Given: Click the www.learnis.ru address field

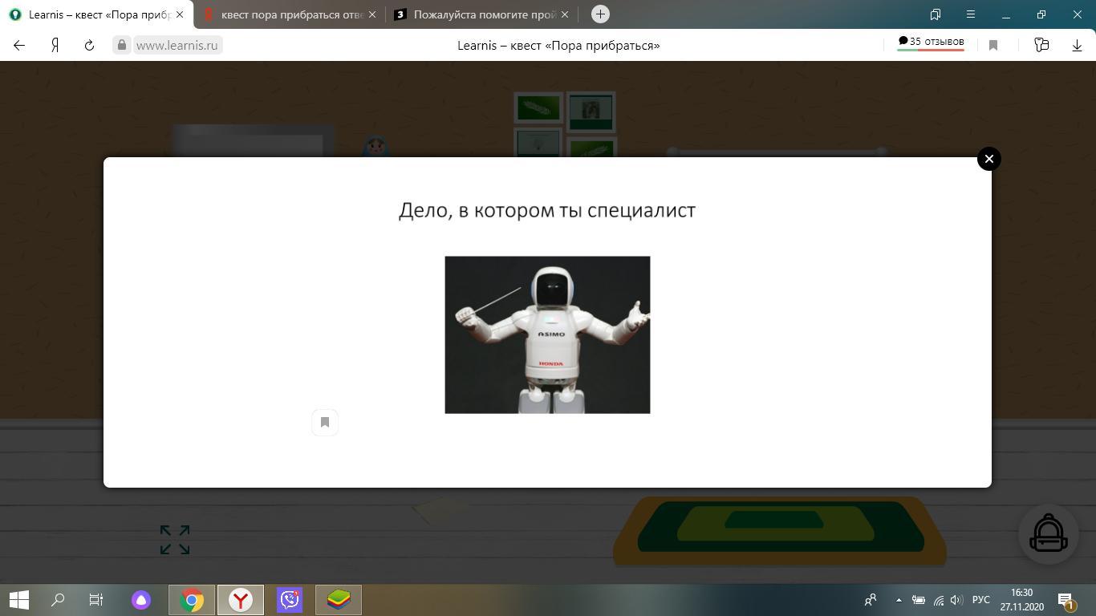Looking at the screenshot, I should 177,46.
